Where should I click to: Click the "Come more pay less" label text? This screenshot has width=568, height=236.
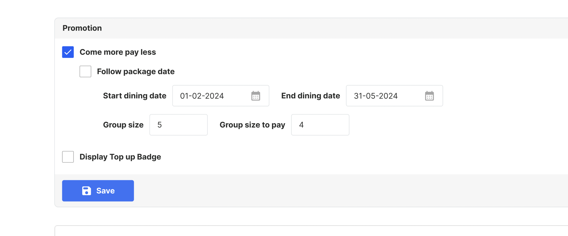pyautogui.click(x=118, y=52)
